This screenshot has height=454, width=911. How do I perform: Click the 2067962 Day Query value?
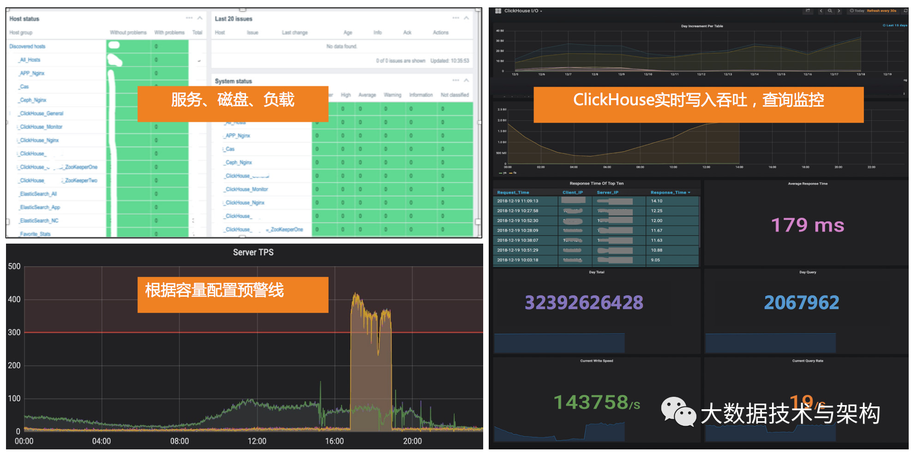(801, 303)
